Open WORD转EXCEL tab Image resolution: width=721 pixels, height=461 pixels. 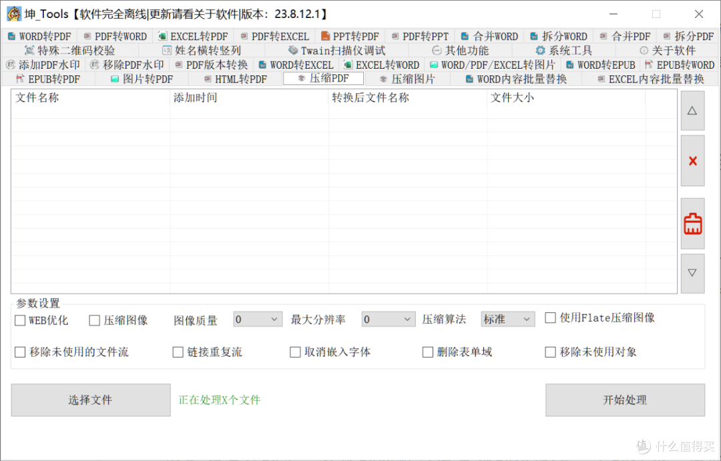(296, 65)
